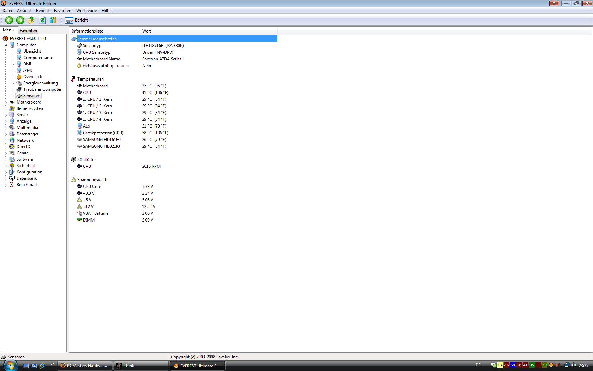Click the +12 V voltage icon

click(x=79, y=207)
